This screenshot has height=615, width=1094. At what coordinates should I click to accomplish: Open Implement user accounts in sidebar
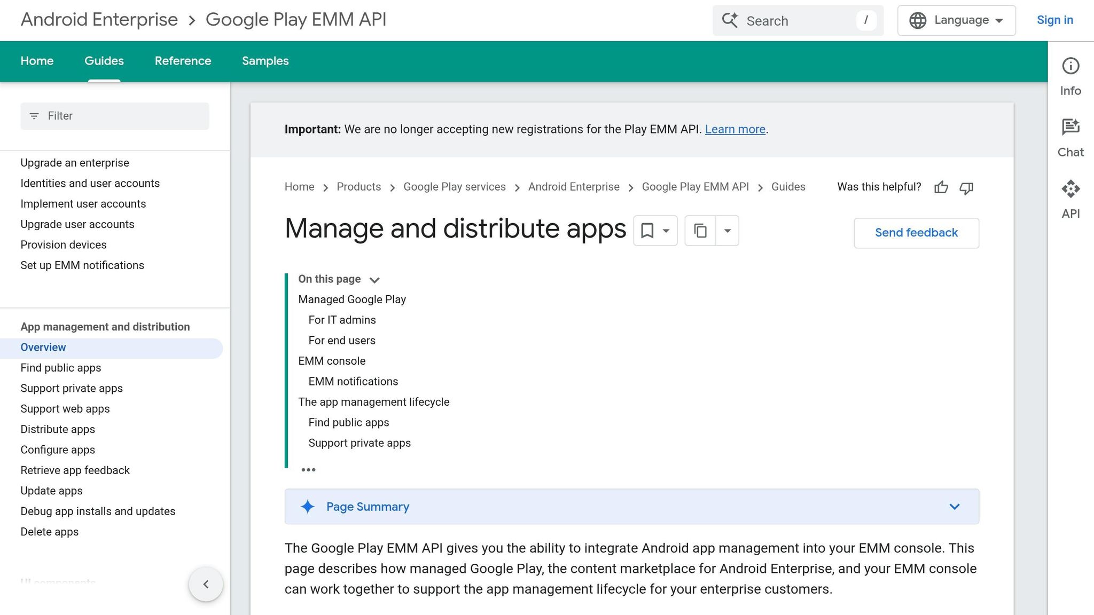(83, 204)
